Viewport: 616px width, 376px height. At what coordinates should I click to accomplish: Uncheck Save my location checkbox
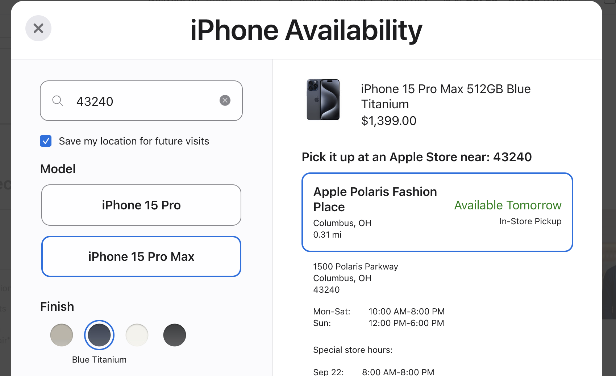[x=46, y=141]
